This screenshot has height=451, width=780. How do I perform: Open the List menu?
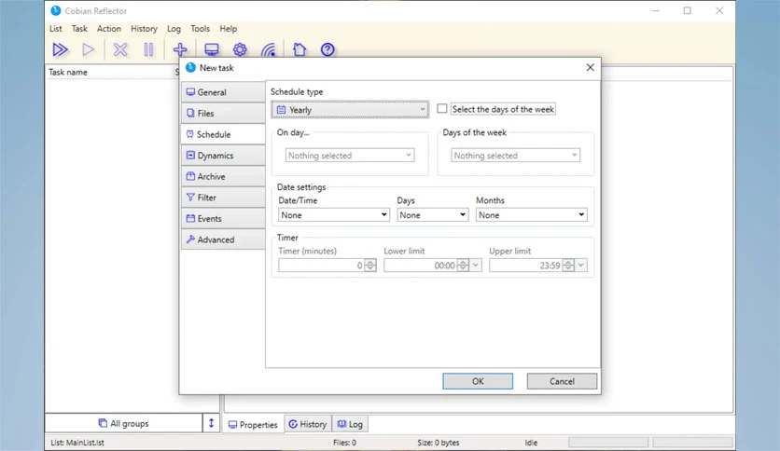coord(56,29)
